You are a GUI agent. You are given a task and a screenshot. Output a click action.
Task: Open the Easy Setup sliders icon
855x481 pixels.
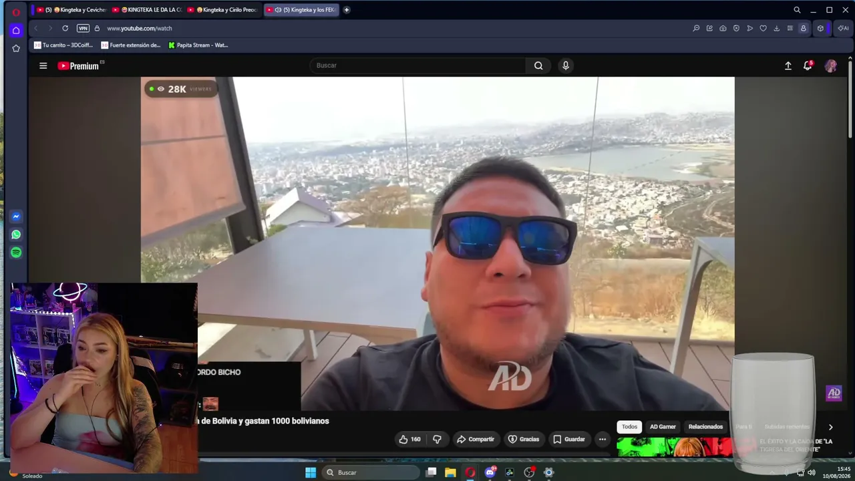[790, 28]
